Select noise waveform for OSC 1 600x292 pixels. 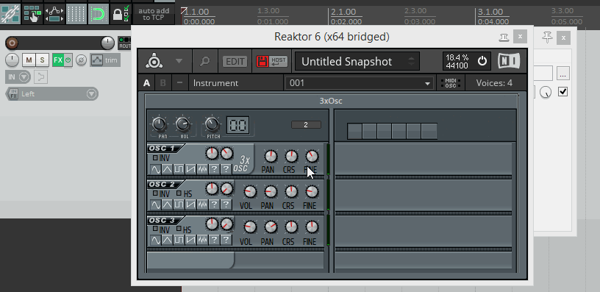coord(202,168)
